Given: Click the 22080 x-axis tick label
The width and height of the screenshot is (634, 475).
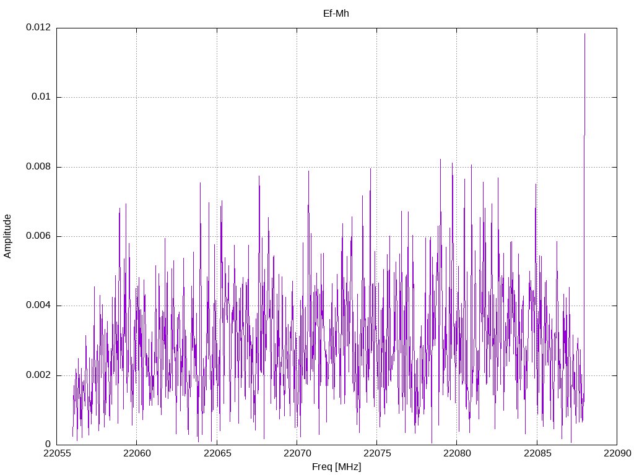Looking at the screenshot, I should tap(458, 453).
